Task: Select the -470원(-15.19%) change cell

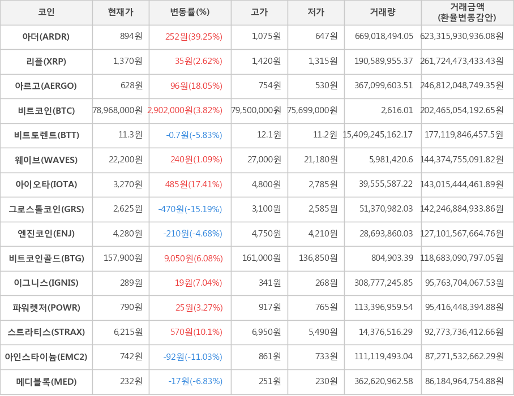Action: tap(190, 209)
